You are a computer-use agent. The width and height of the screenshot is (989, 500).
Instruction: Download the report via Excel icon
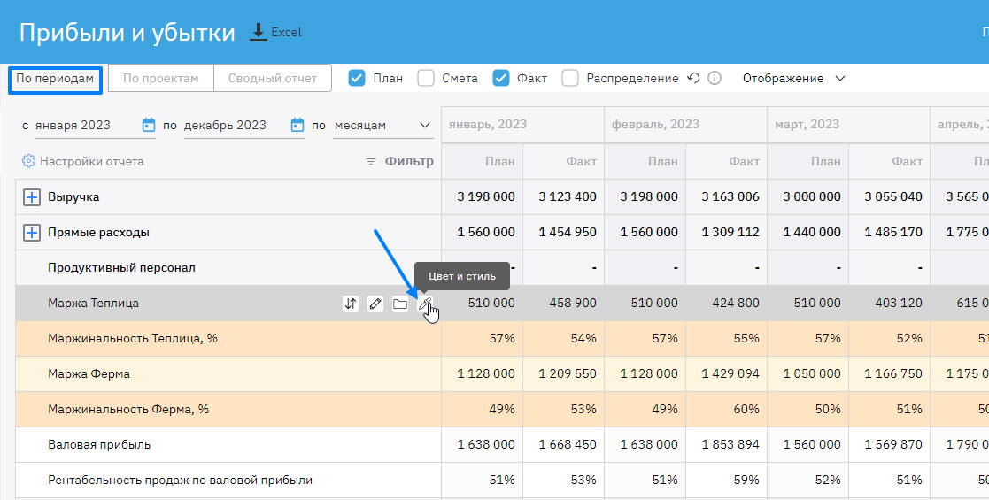point(259,32)
